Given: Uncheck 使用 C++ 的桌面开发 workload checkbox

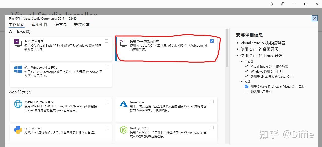Looking at the screenshot, I should point(212,41).
